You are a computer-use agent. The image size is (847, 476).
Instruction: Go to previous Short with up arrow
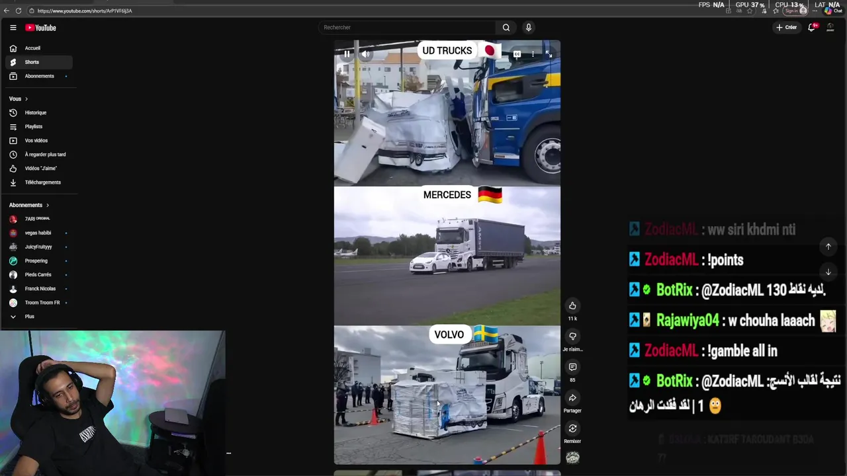click(828, 247)
